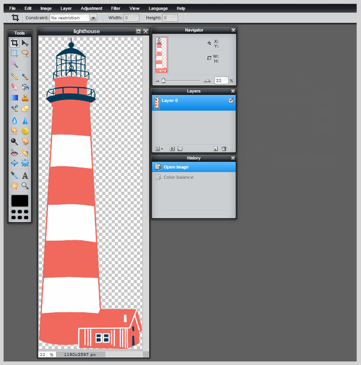
Task: Click the Layer 0 thumbnail
Action: pos(157,103)
